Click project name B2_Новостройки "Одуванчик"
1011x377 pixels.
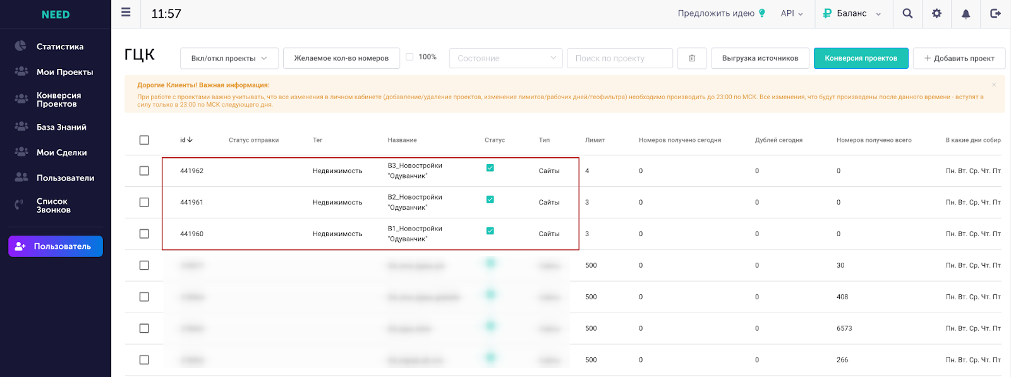coord(415,202)
